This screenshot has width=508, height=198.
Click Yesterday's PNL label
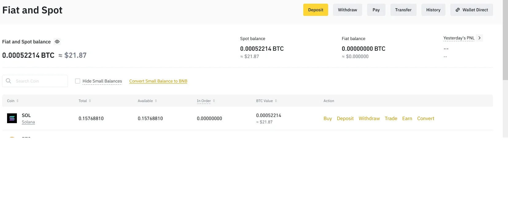coord(459,38)
